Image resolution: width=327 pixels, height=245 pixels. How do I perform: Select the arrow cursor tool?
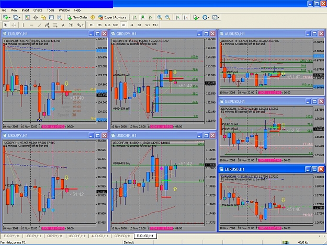click(x=6, y=25)
